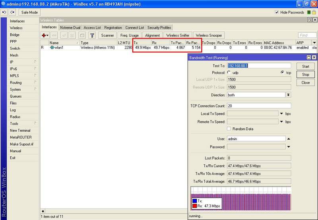The width and height of the screenshot is (318, 220).
Task: Click the blue Tx legend swatch
Action: 195,201
